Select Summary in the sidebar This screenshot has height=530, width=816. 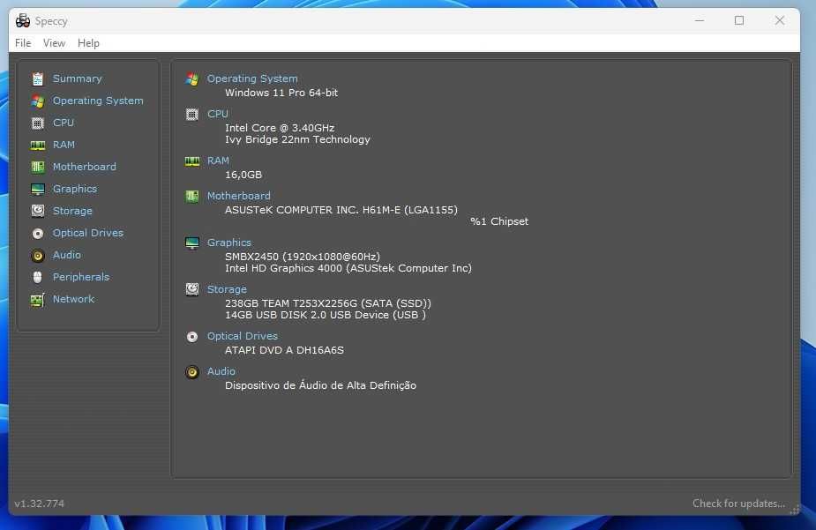click(x=77, y=78)
